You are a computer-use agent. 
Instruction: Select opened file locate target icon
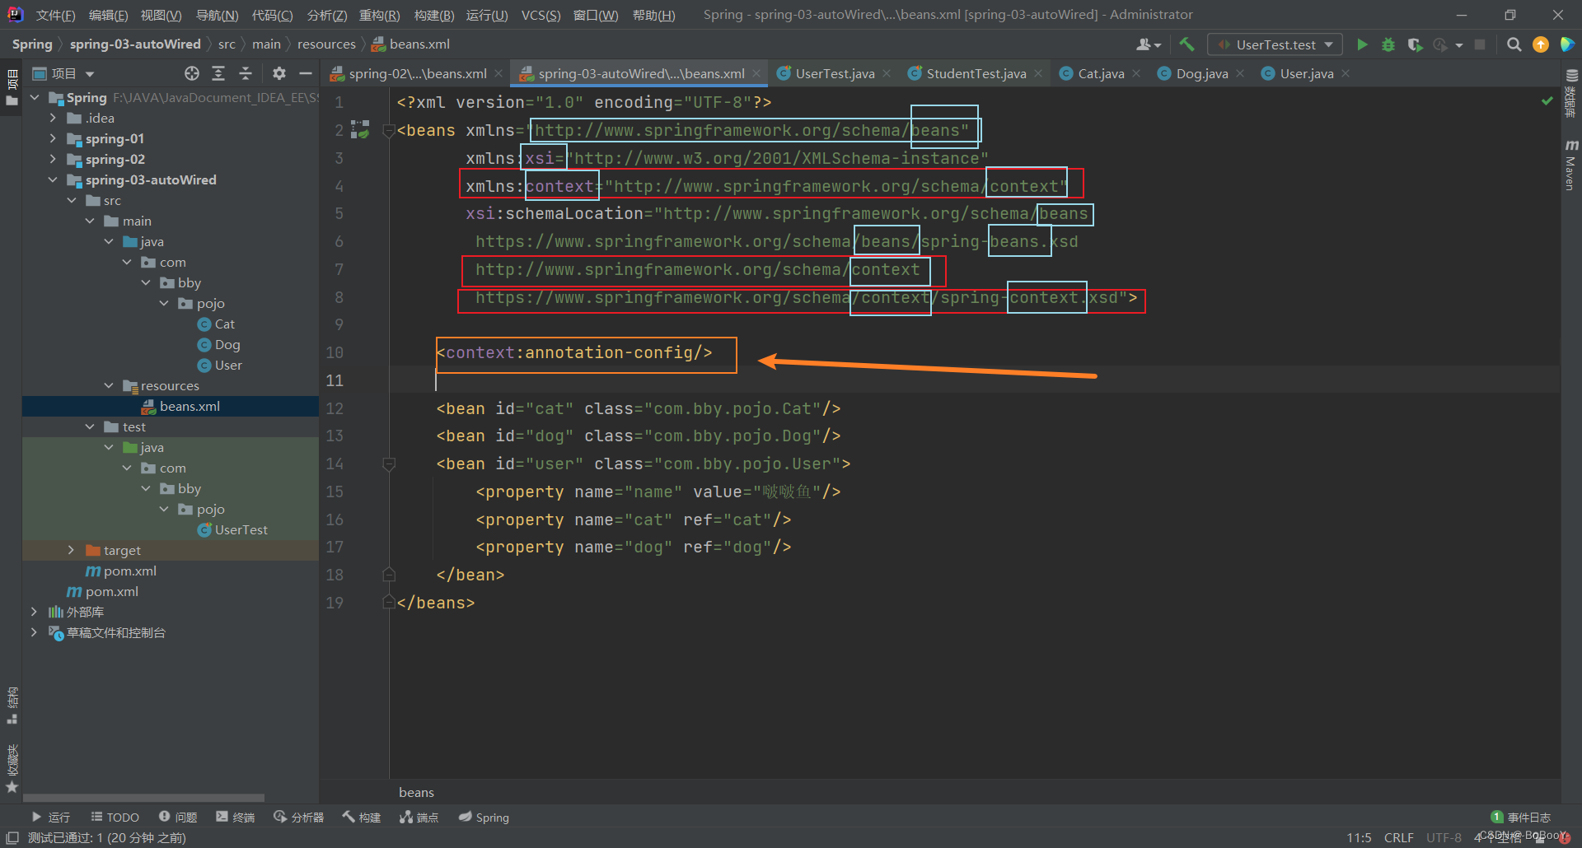click(x=192, y=73)
